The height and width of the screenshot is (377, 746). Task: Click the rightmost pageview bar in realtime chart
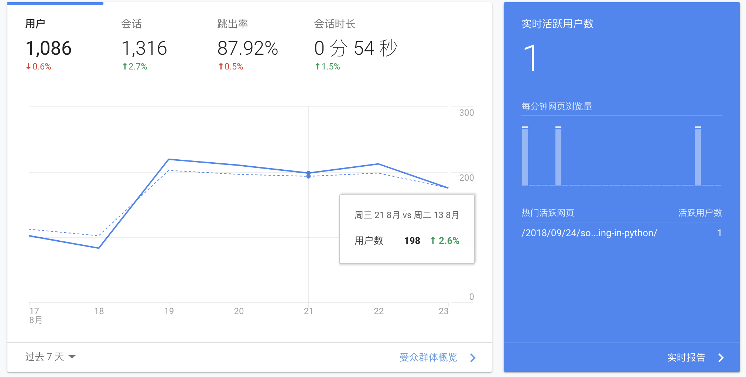698,156
